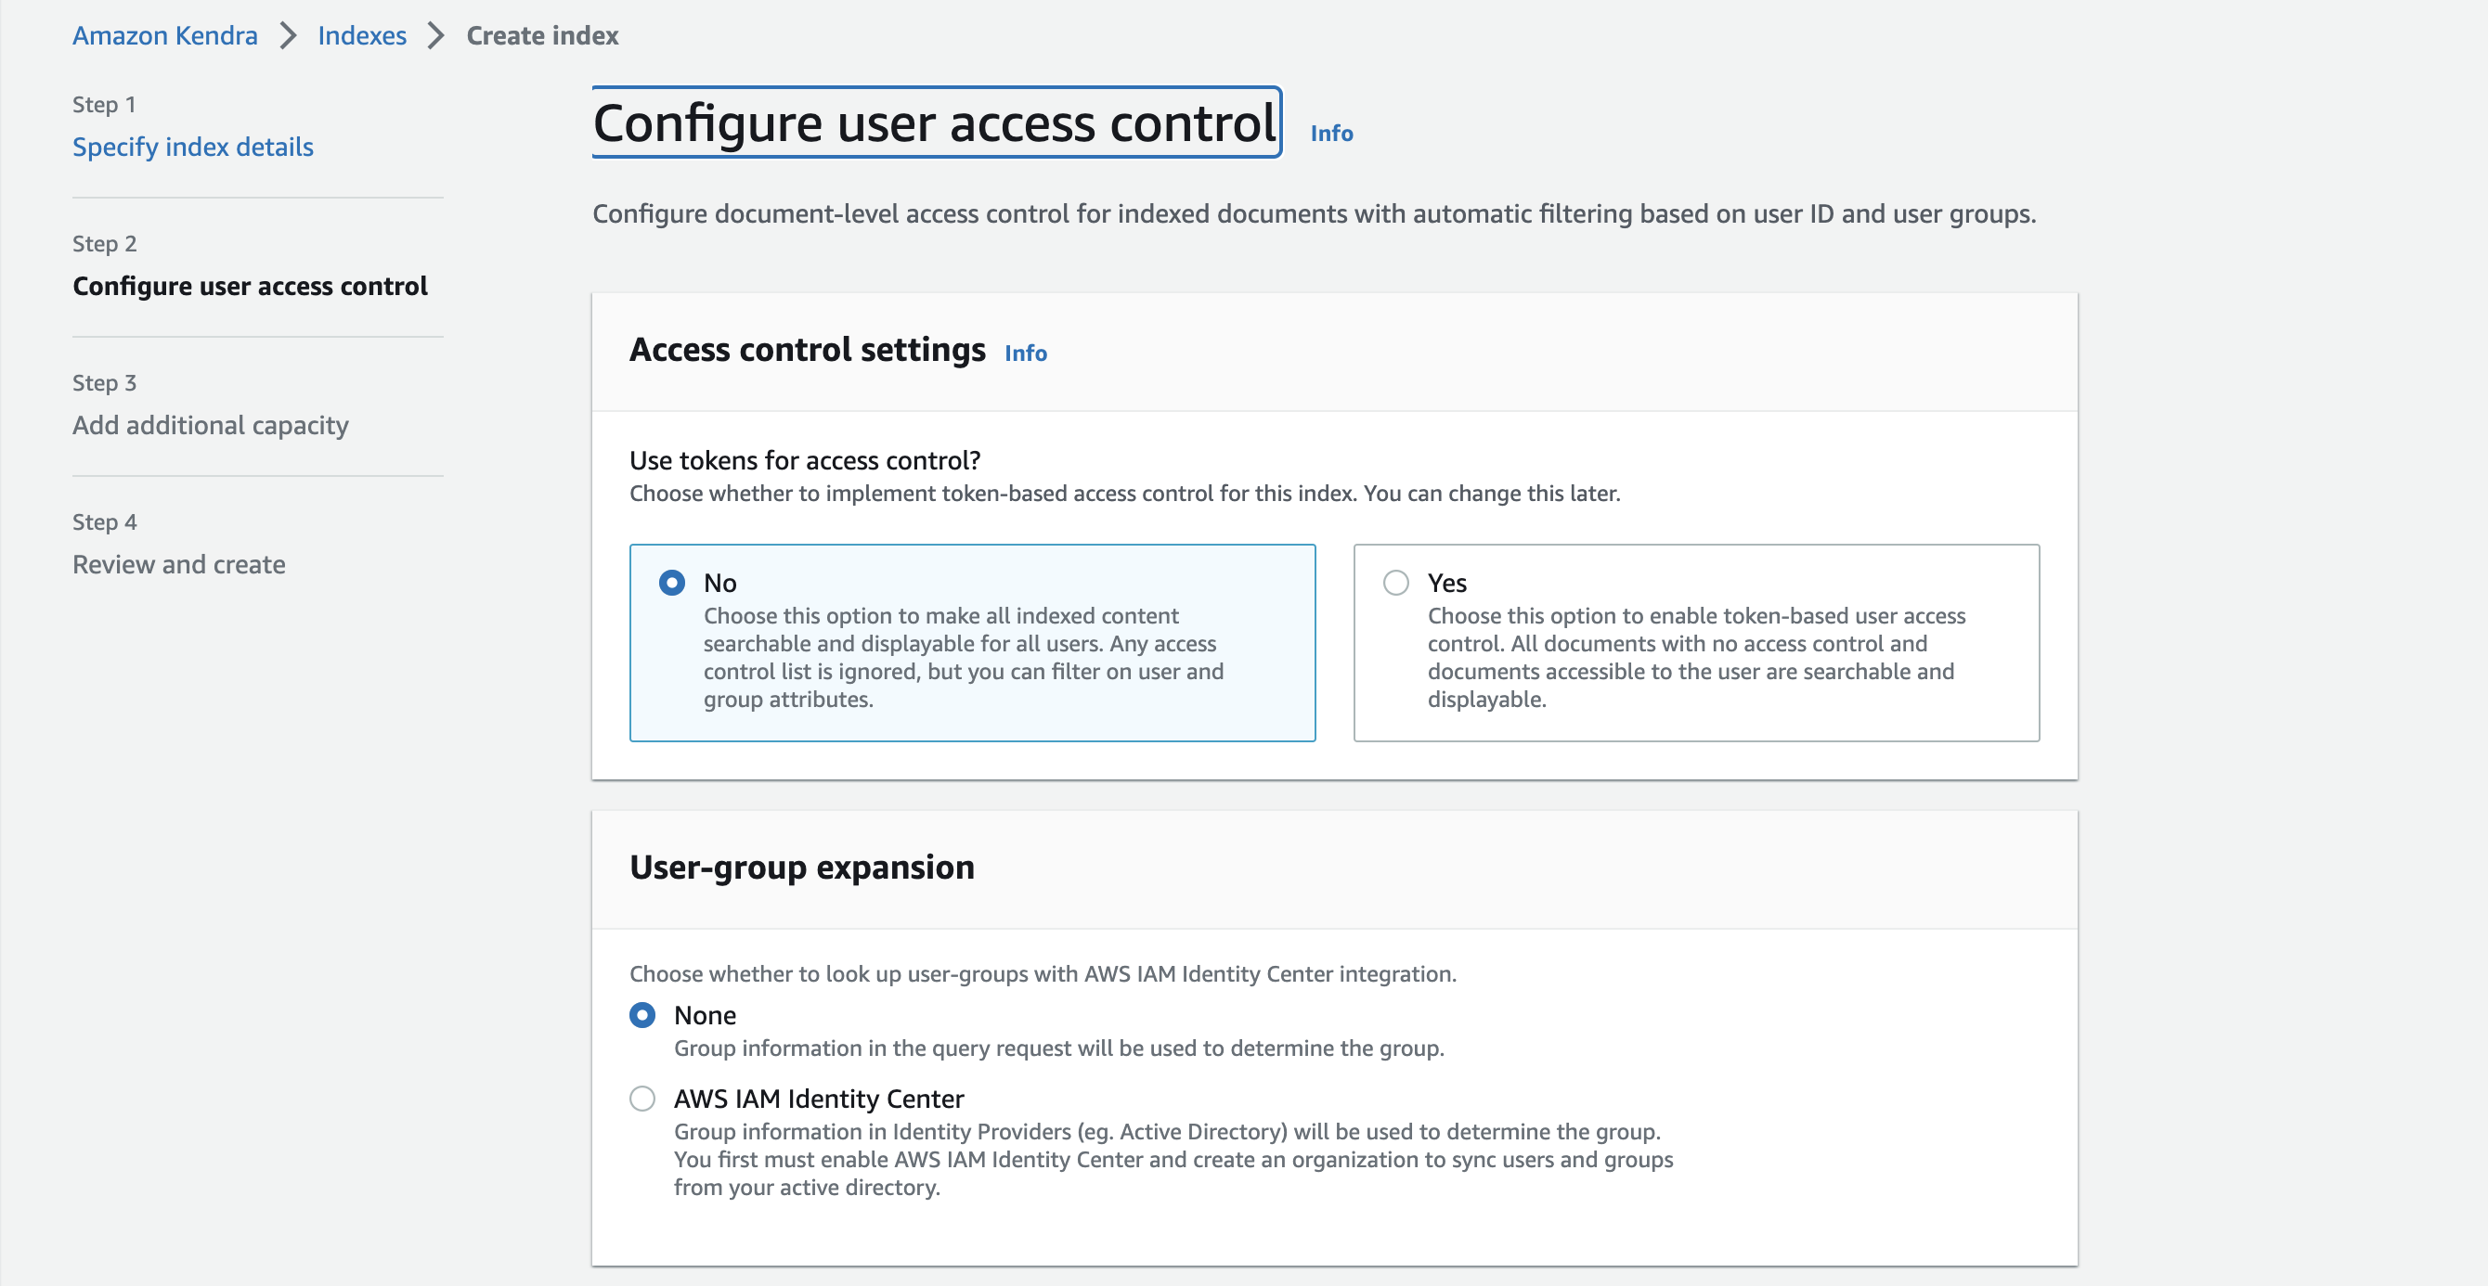Viewport: 2488px width, 1286px height.
Task: Click the Access control settings heading
Action: [x=807, y=350]
